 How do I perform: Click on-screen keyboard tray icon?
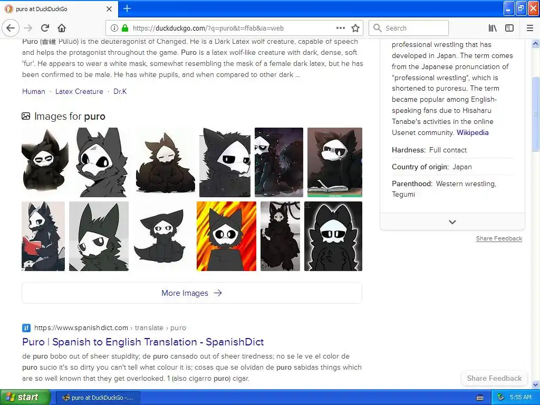coord(480,398)
